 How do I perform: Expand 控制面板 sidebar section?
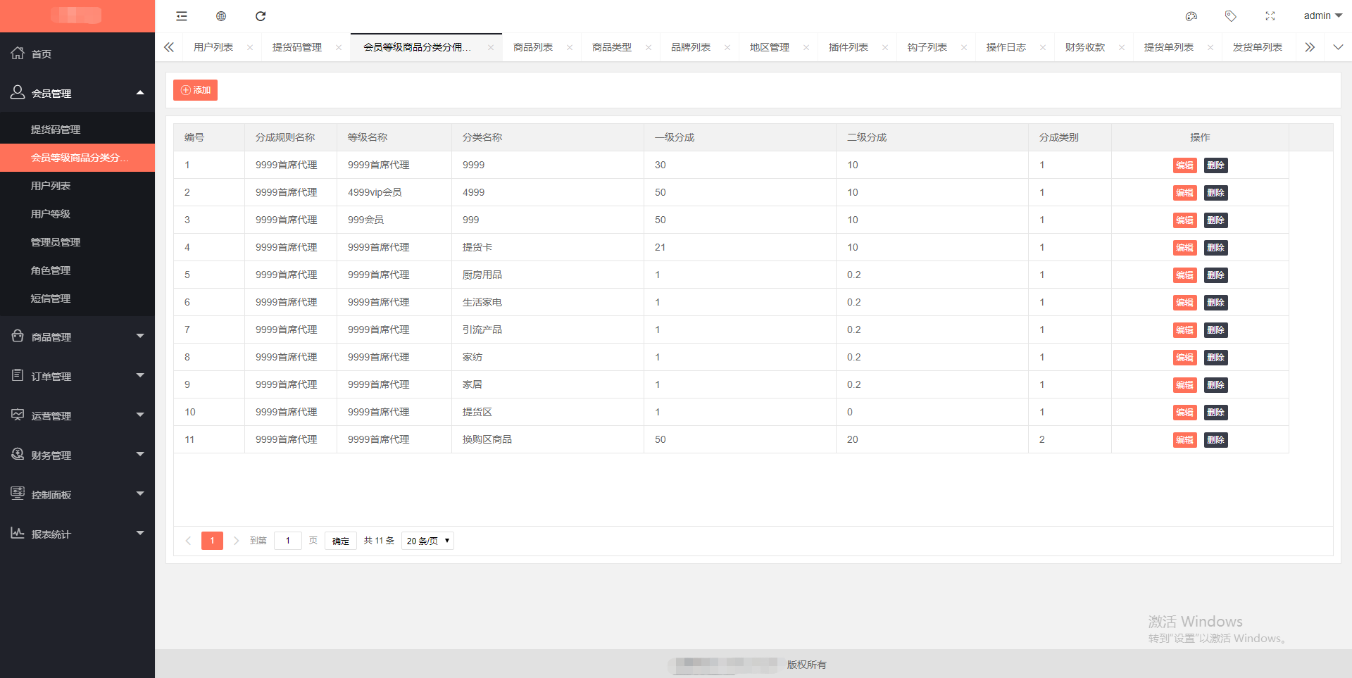tap(77, 494)
